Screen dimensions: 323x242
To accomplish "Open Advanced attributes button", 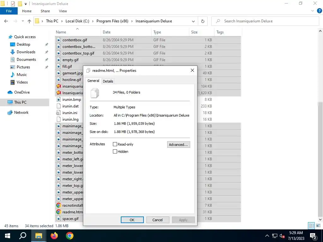I will (x=179, y=144).
